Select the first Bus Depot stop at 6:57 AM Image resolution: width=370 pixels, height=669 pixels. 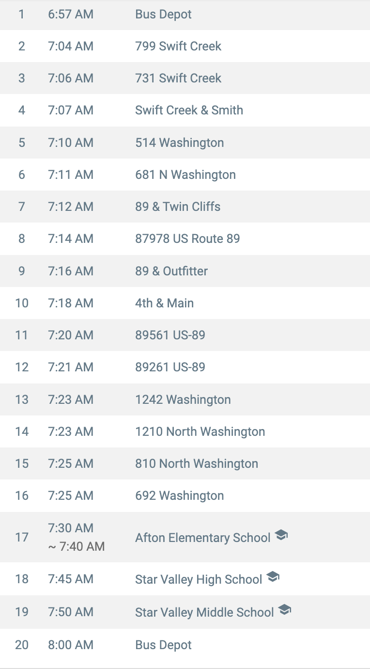[163, 15]
